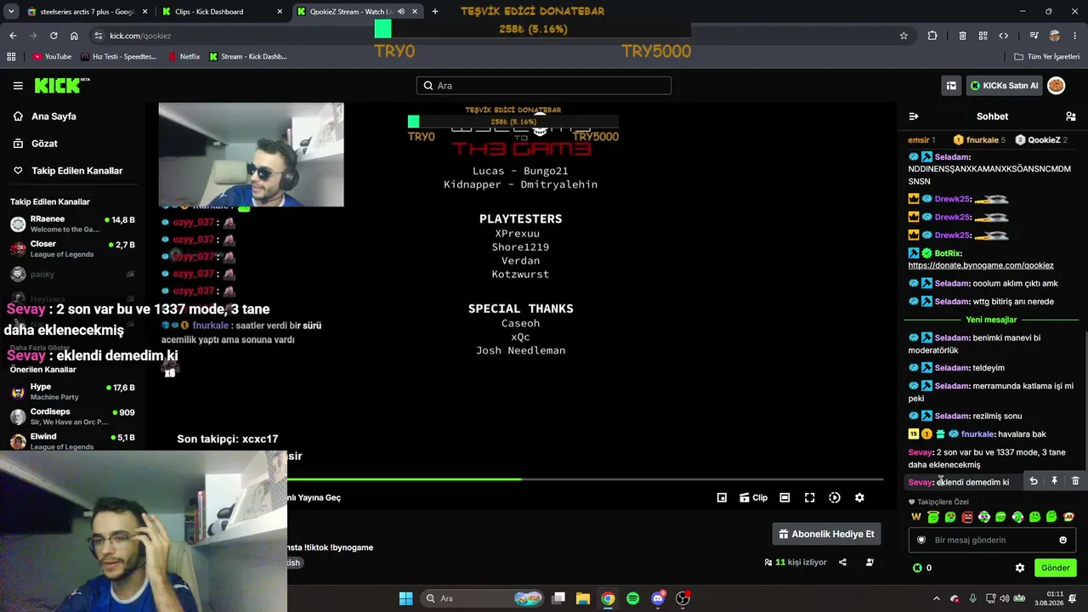Viewport: 1088px width, 612px height.
Task: Open the tab search dropdown in Chrome
Action: pos(11,12)
